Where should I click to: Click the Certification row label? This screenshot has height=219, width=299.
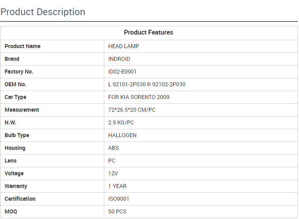[20, 199]
